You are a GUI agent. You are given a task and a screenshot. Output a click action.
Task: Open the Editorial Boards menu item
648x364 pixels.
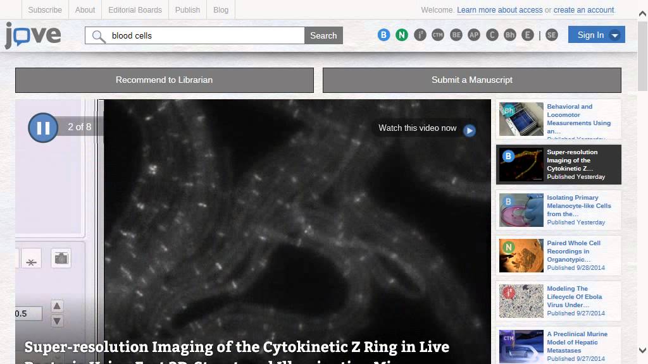(135, 10)
